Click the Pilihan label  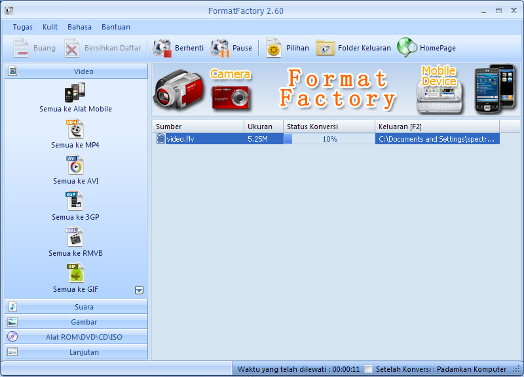[297, 48]
